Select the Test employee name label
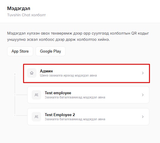160x143 pixels. pos(58,93)
